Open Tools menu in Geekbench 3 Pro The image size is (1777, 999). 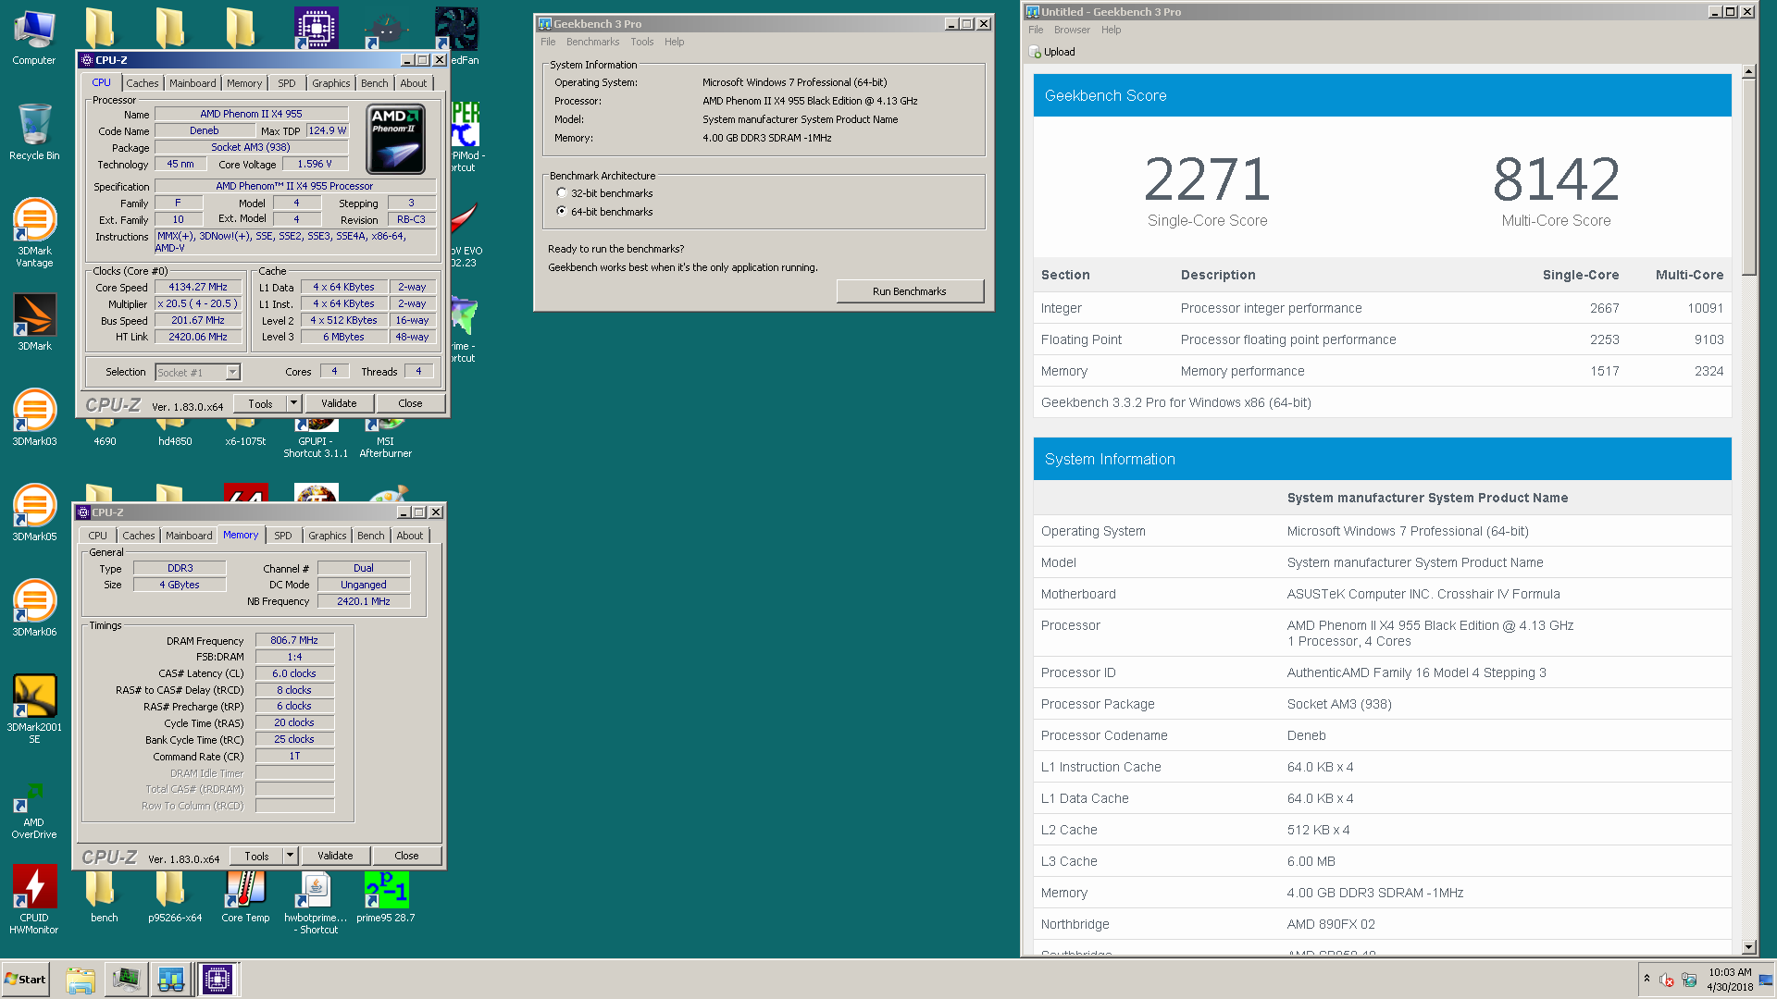(x=641, y=42)
